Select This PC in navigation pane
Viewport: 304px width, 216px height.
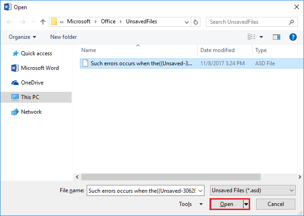click(x=36, y=97)
